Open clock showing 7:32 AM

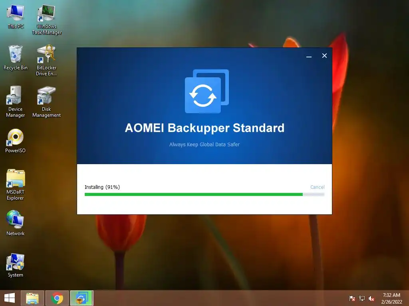391,298
